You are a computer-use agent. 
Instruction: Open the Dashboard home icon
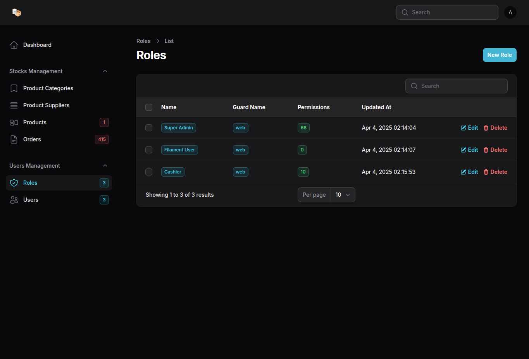tap(14, 45)
